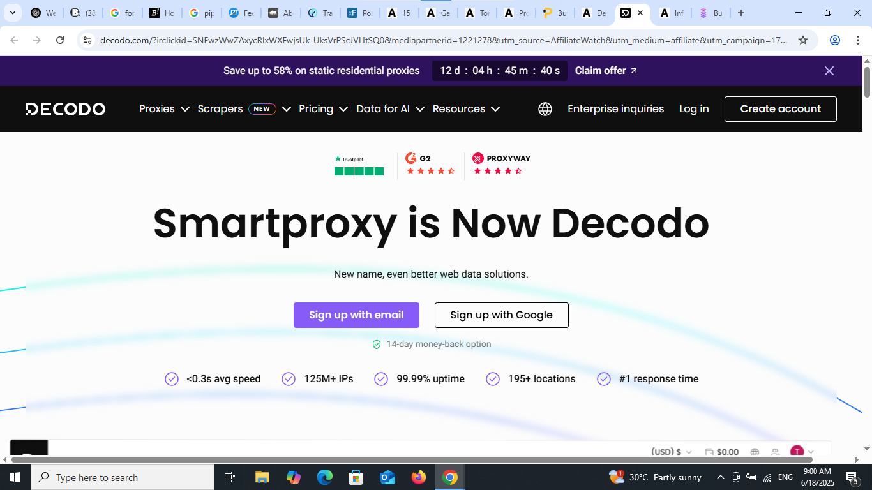Screen dimensions: 872x490
Task: Open the tab search dropdown arrow
Action: tap(13, 13)
